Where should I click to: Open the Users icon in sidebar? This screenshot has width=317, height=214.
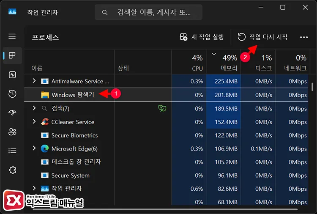pyautogui.click(x=12, y=132)
